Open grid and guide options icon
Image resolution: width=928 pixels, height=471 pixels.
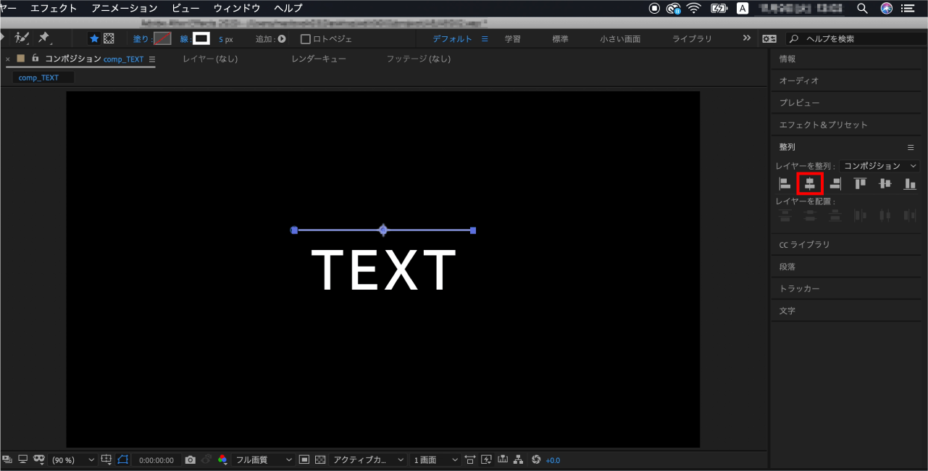point(106,459)
